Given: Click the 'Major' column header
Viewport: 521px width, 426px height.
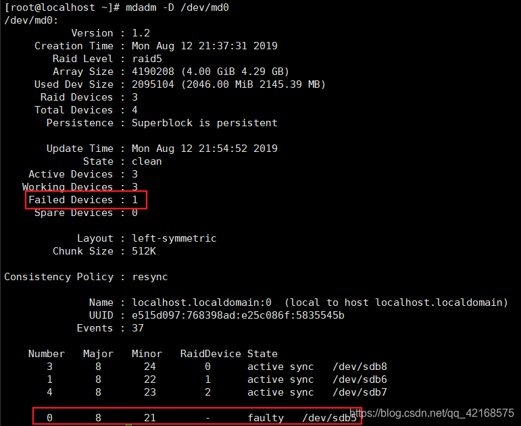Looking at the screenshot, I should click(99, 354).
